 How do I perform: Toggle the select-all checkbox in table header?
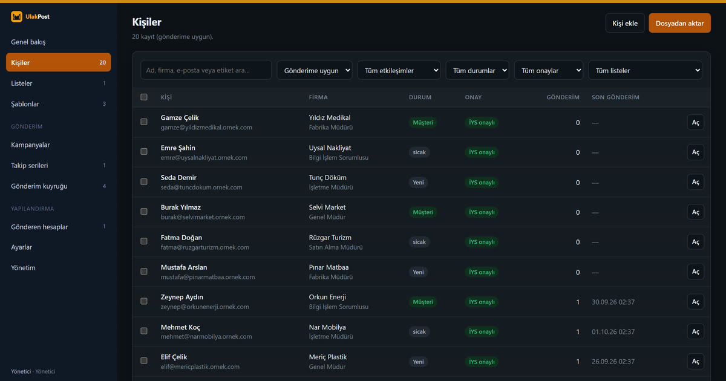point(144,97)
